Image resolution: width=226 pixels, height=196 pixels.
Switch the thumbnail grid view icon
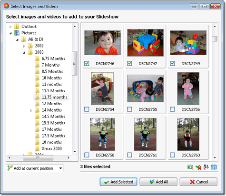pyautogui.click(x=214, y=167)
